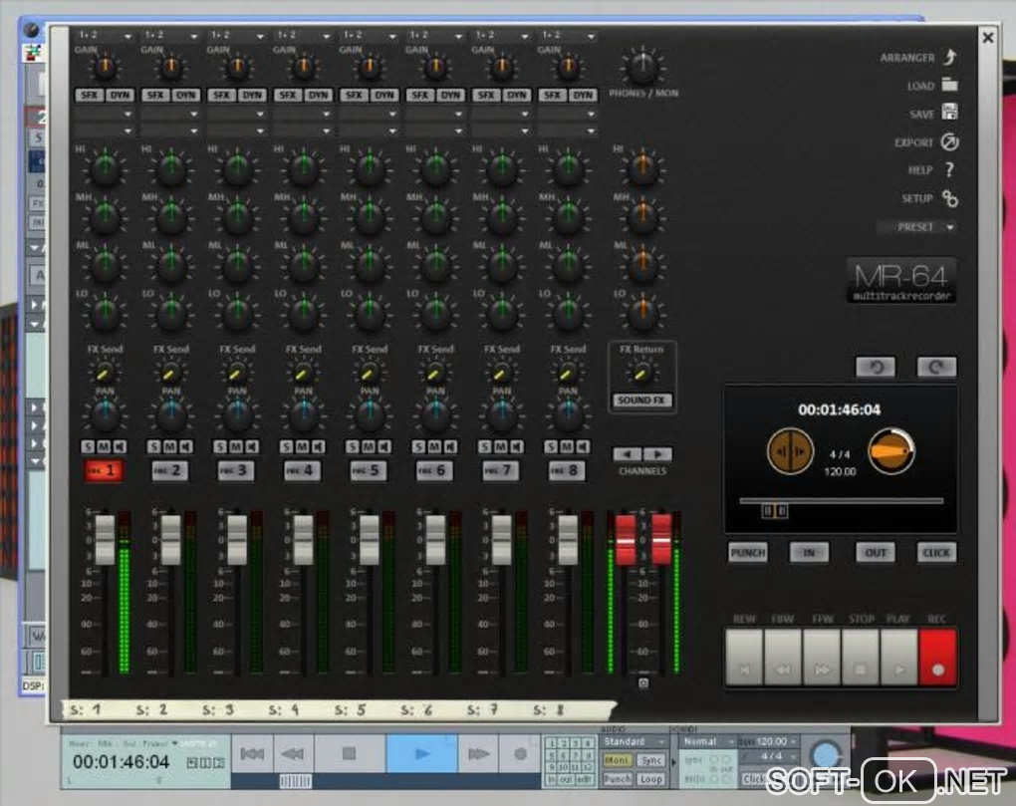Click the HELP menu label

pos(920,170)
